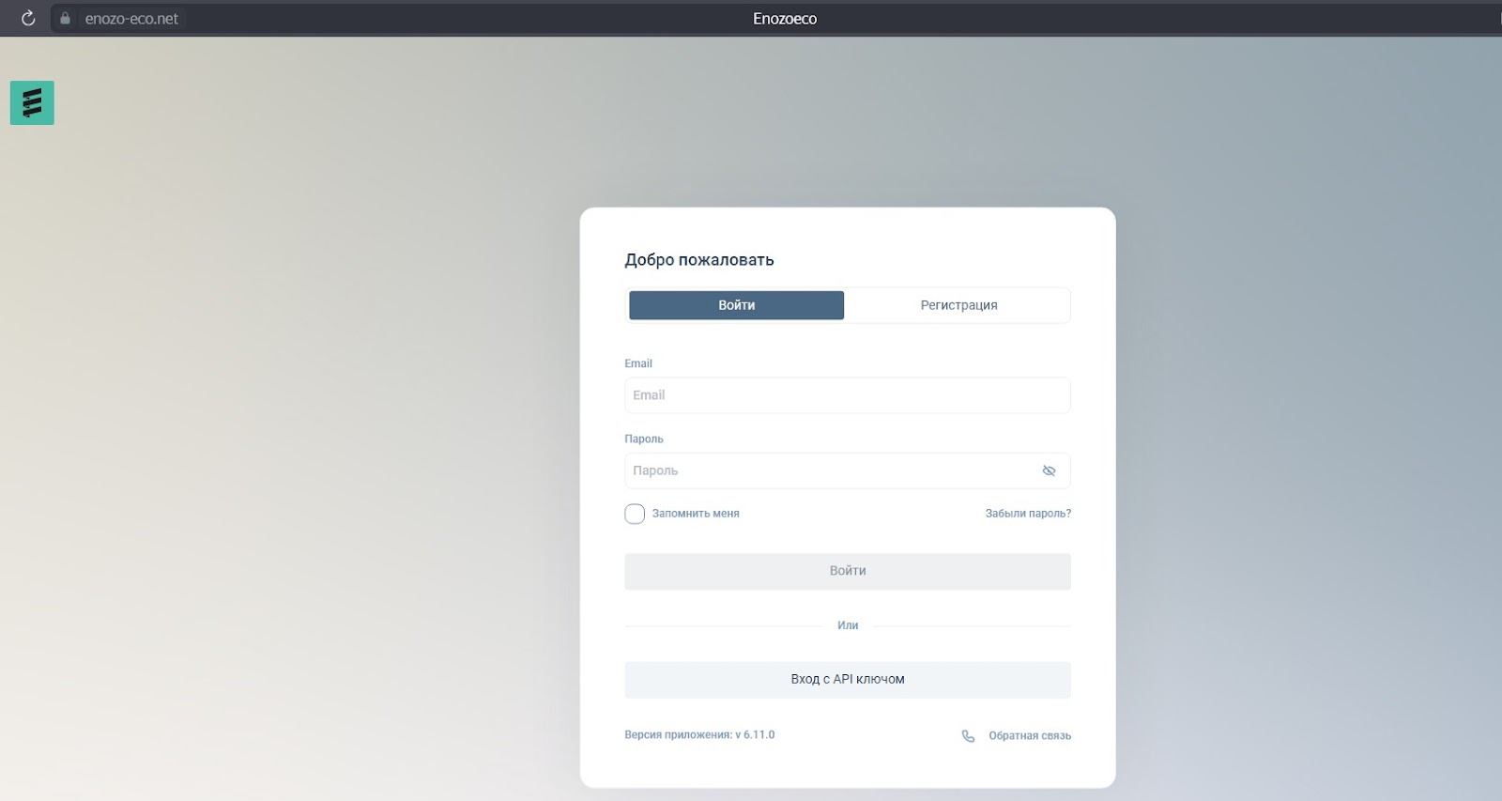Image resolution: width=1502 pixels, height=801 pixels.
Task: Switch to the Регистрация tab
Action: click(x=958, y=305)
